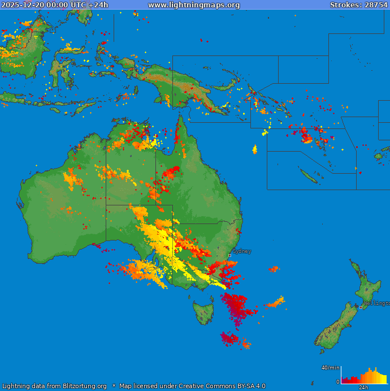Click the Wellington city marker square
Viewport: 390px width, 391px height.
coord(361,307)
